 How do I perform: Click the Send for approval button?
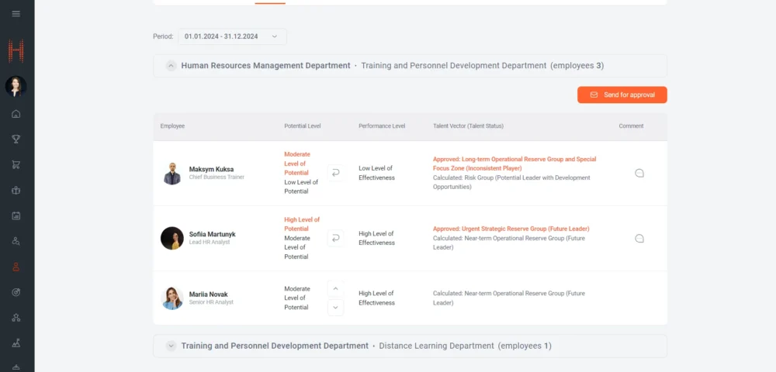click(x=622, y=95)
